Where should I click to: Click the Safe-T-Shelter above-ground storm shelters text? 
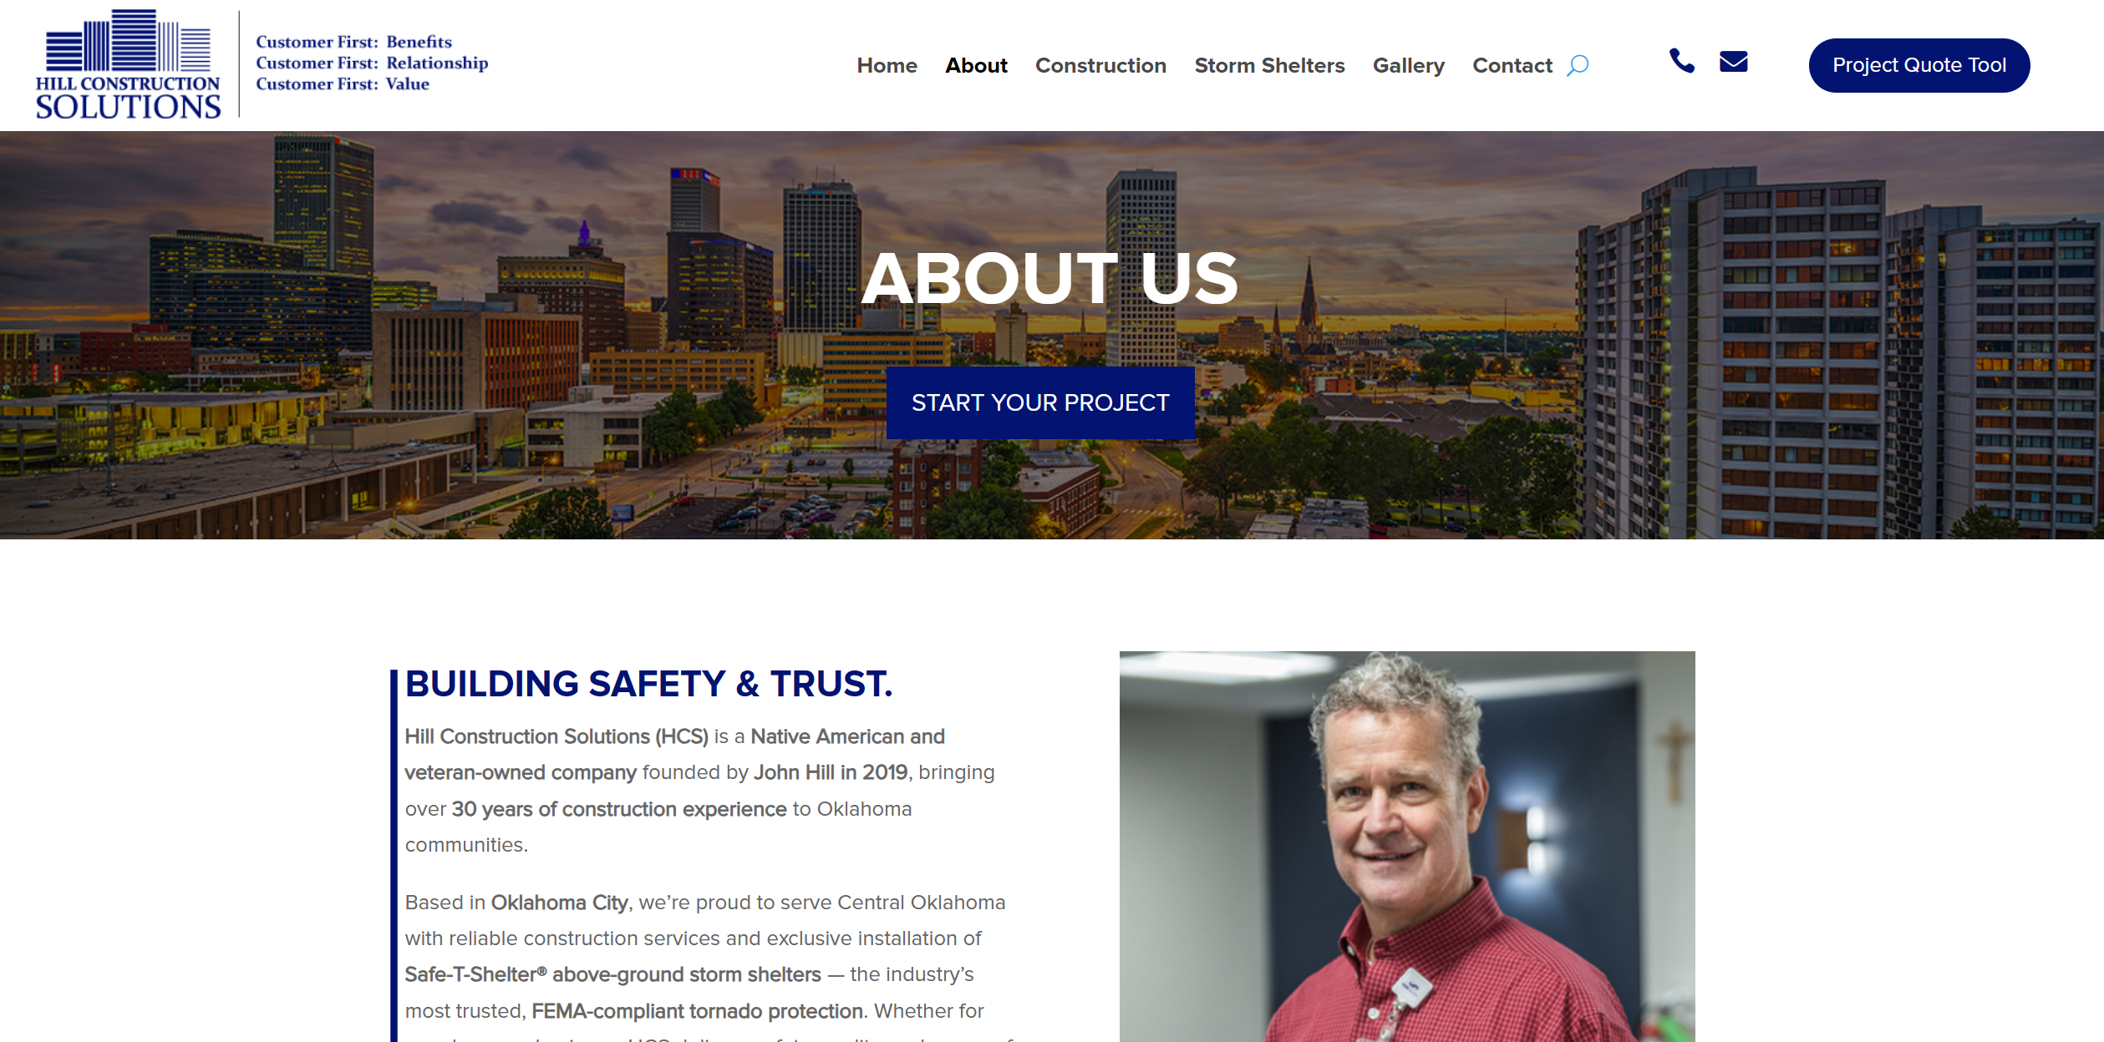(x=612, y=974)
